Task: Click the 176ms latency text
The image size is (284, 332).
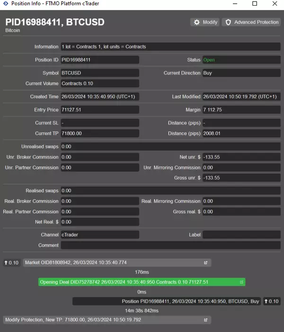Action: tap(142, 272)
